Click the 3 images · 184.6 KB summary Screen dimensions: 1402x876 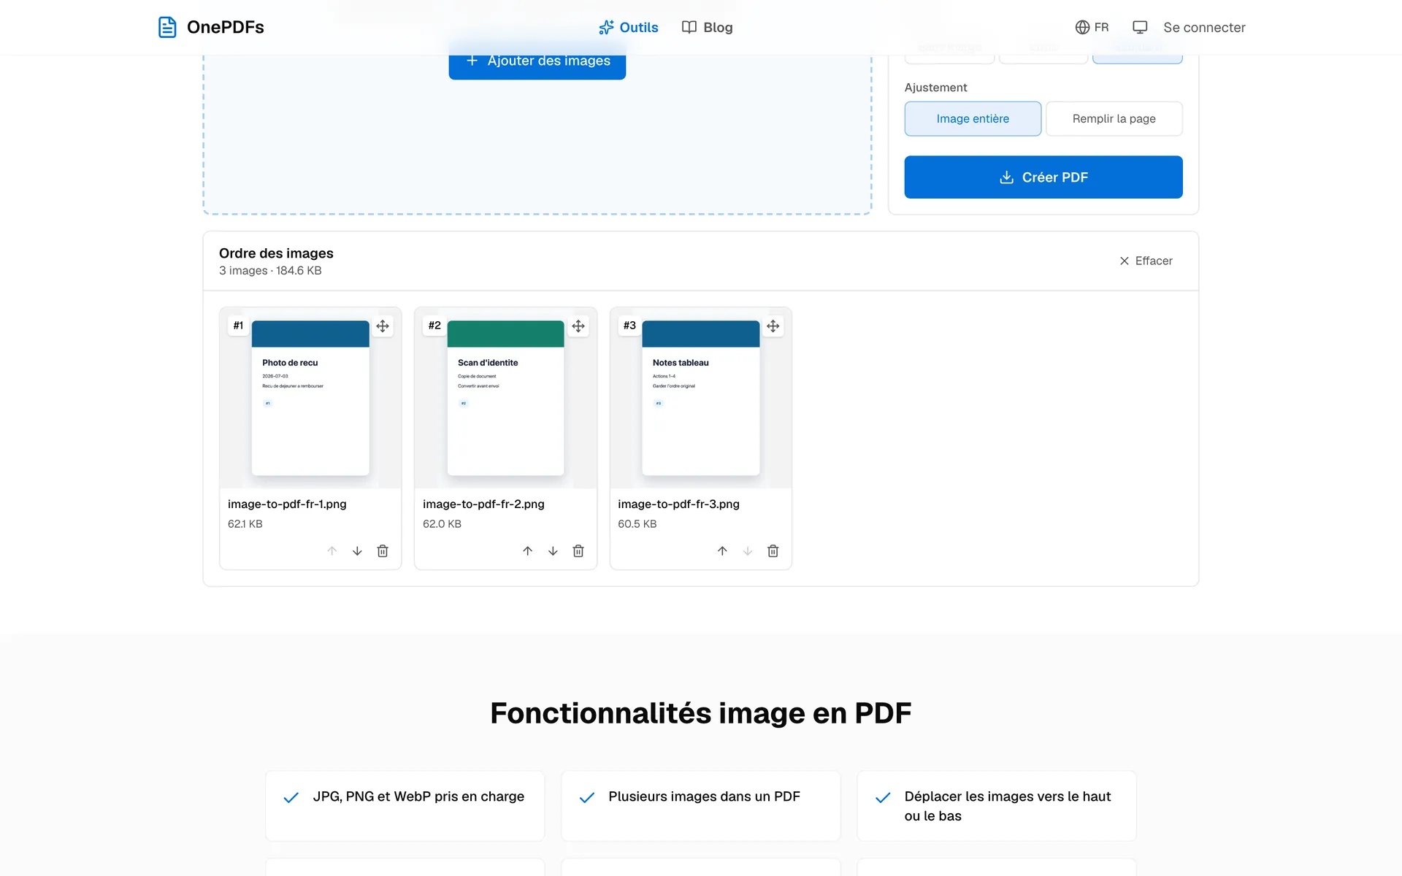click(270, 271)
